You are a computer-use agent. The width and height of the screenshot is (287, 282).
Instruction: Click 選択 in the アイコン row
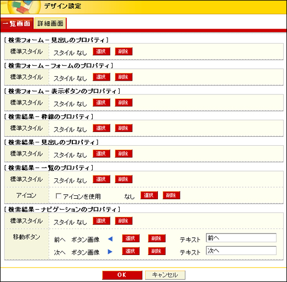point(149,195)
